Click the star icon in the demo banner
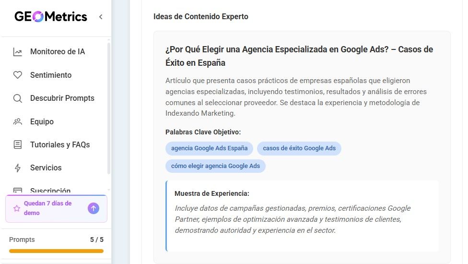This screenshot has width=468, height=264. pyautogui.click(x=17, y=208)
